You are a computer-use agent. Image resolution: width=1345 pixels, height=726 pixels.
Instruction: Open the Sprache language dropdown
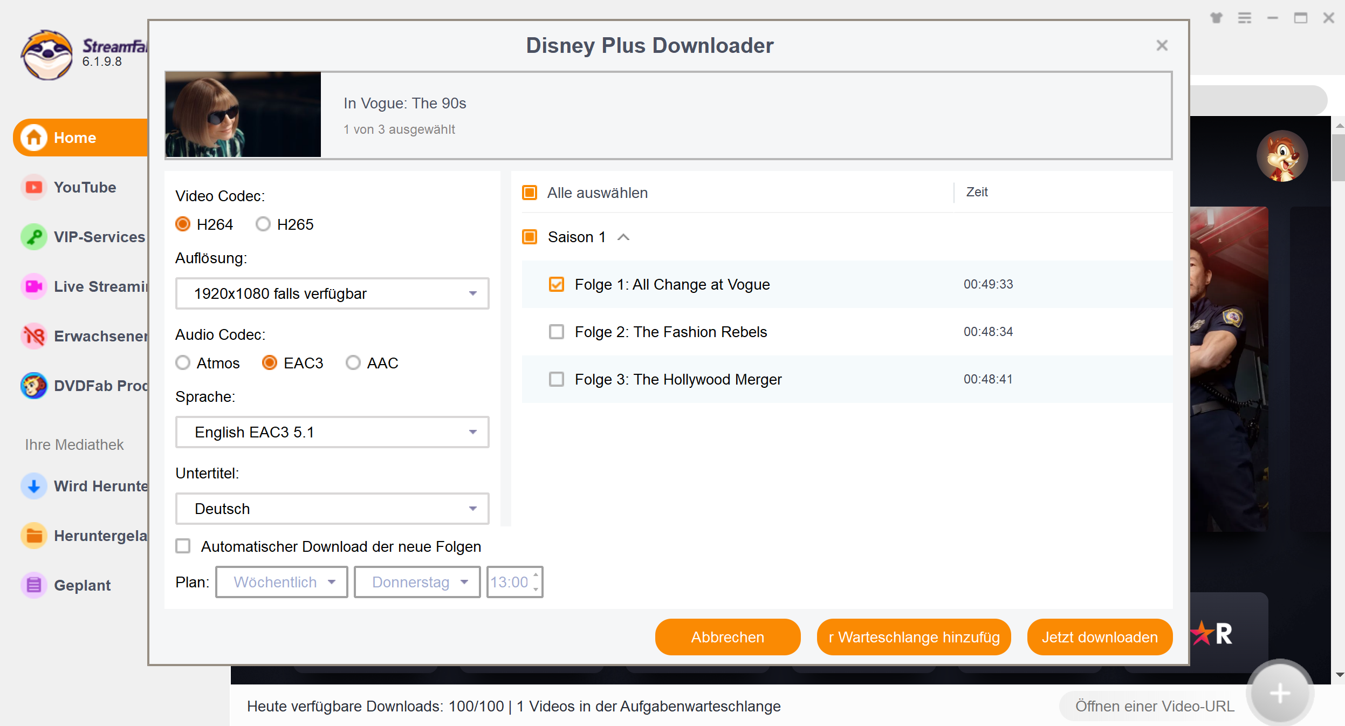click(332, 432)
